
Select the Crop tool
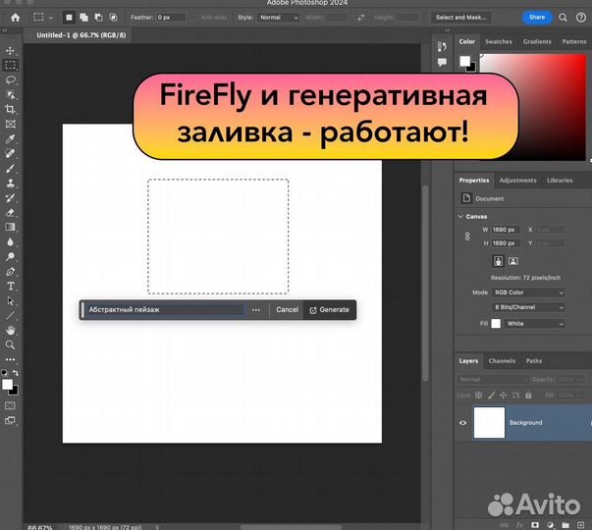tap(10, 110)
